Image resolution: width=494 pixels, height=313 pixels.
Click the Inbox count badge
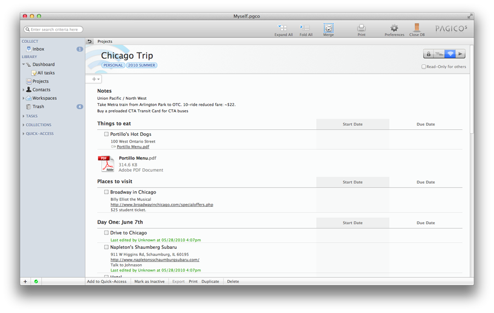point(80,49)
